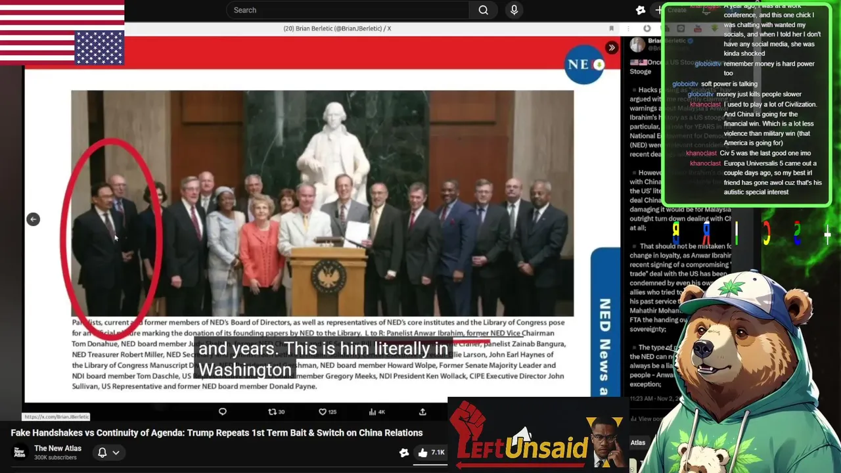This screenshot has width=841, height=473.
Task: Click the circular ring icon in browser toolbar
Action: pyautogui.click(x=647, y=28)
